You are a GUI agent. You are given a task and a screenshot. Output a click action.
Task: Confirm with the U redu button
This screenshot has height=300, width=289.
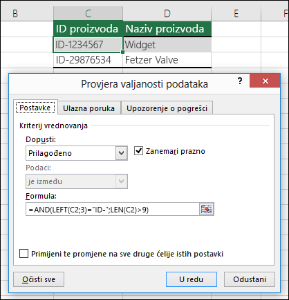pos(192,279)
